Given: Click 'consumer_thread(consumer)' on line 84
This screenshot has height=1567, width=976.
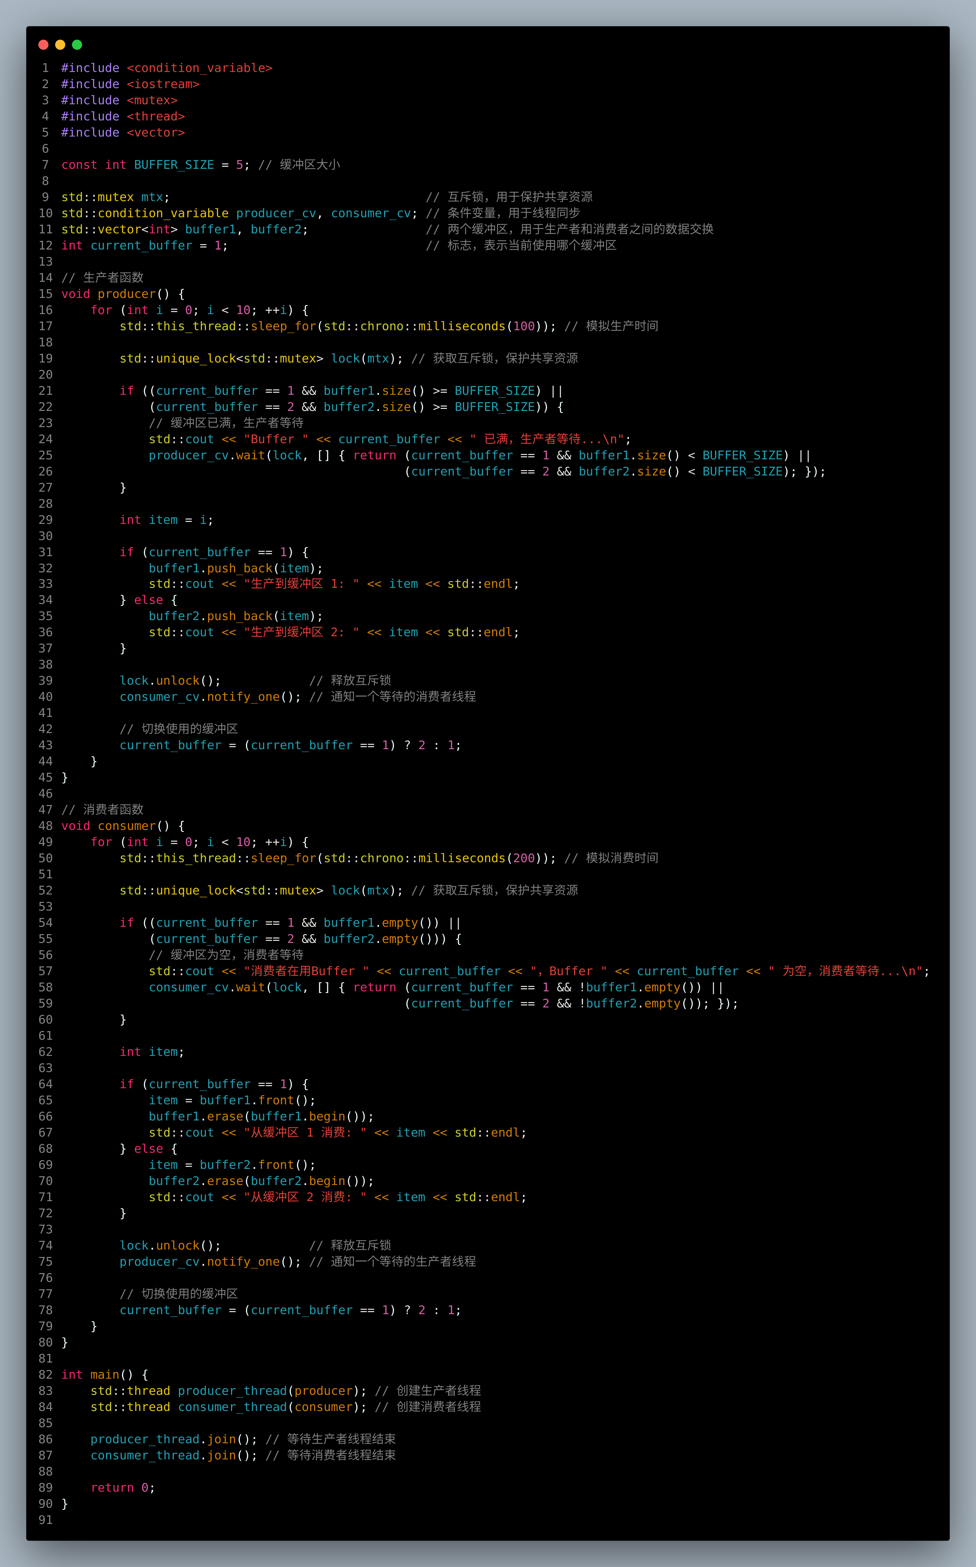Looking at the screenshot, I should pyautogui.click(x=268, y=1406).
